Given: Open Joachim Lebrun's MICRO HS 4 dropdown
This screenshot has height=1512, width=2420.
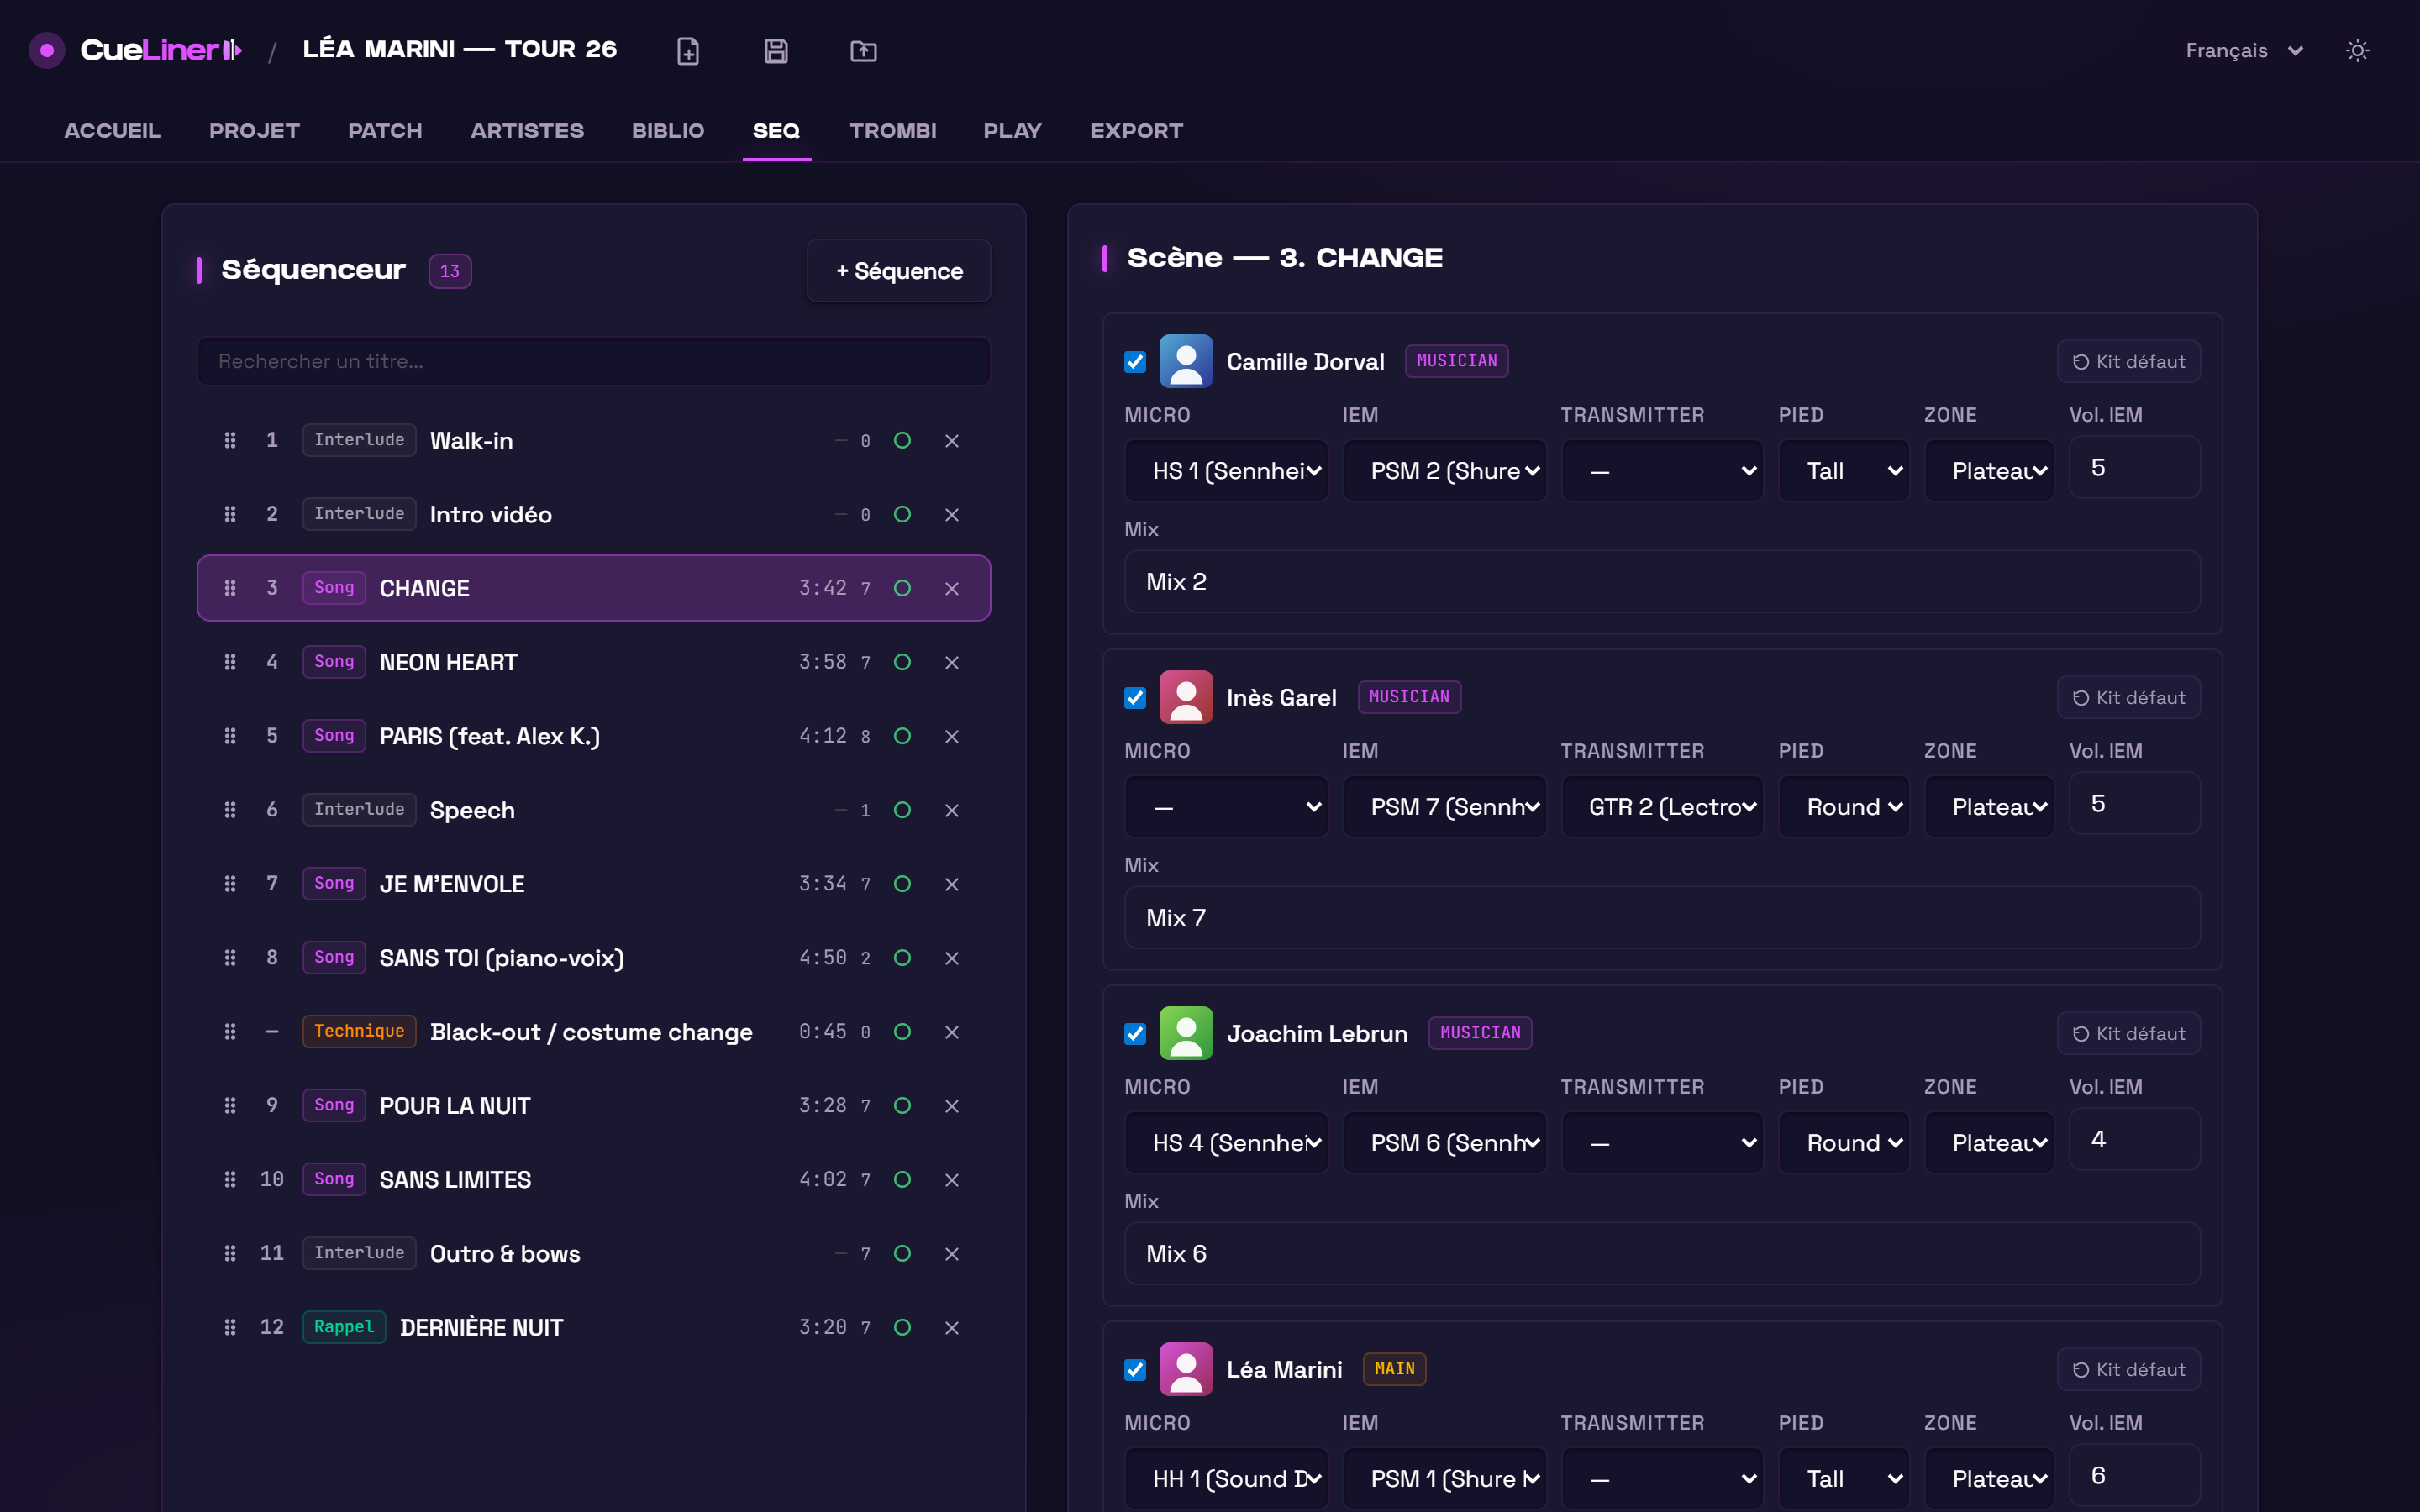Looking at the screenshot, I should [x=1226, y=1143].
